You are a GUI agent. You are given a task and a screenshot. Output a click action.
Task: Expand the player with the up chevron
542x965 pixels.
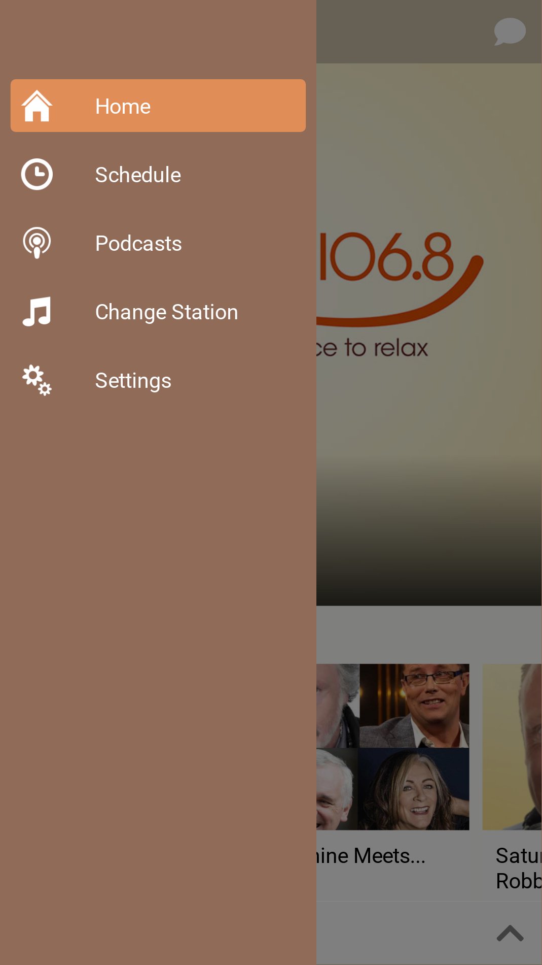click(510, 933)
